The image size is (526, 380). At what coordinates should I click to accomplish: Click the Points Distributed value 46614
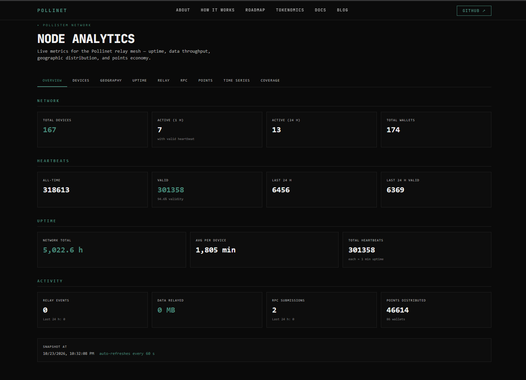click(x=397, y=310)
